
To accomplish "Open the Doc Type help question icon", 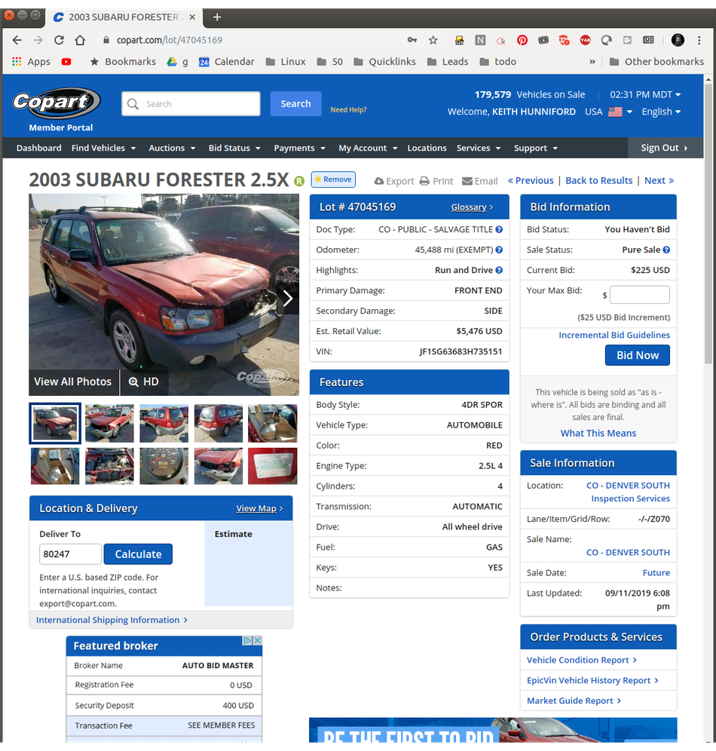I will point(499,229).
